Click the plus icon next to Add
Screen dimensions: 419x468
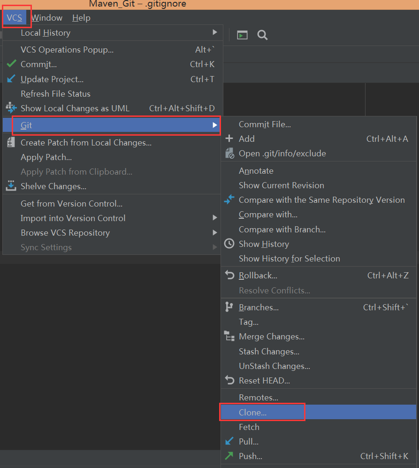(229, 138)
